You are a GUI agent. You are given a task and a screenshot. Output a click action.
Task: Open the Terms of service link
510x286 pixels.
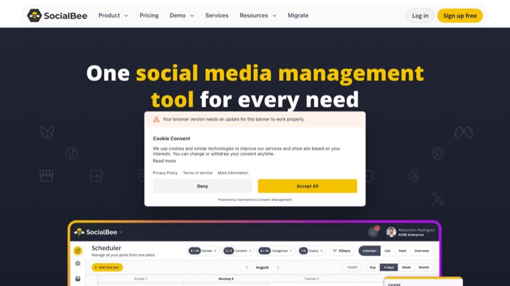[x=197, y=173]
